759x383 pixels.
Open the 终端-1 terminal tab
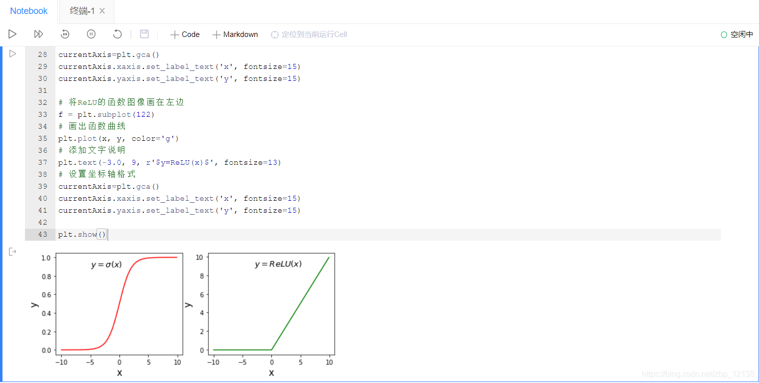point(82,11)
